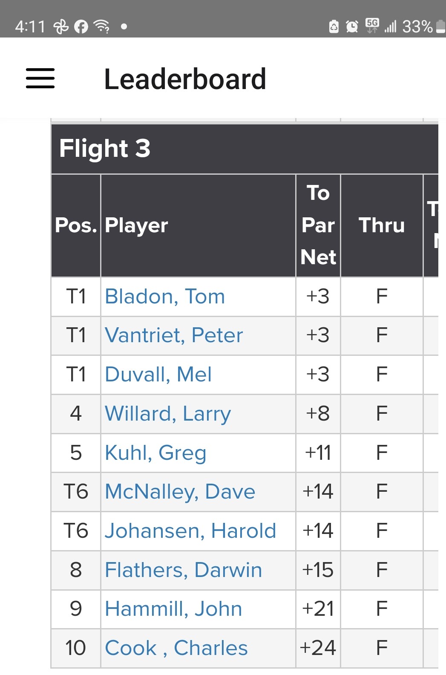This screenshot has width=446, height=675.
Task: Tap the pinwheel notification icon
Action: tap(61, 27)
